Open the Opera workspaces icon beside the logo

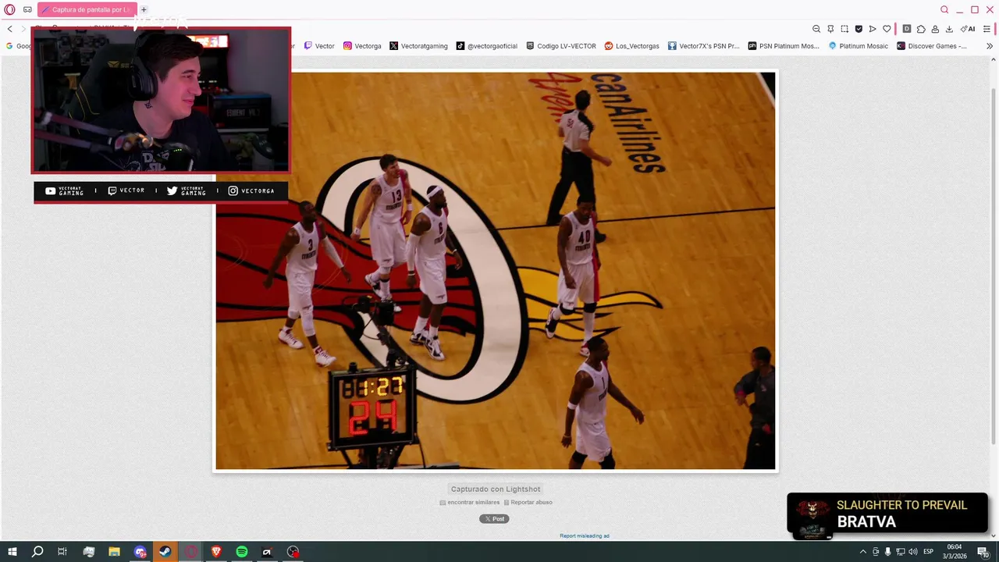27,9
